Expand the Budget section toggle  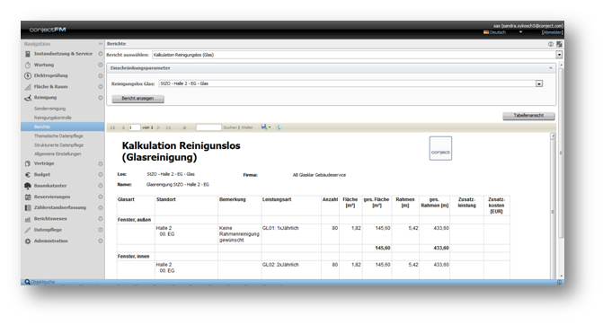pyautogui.click(x=101, y=175)
